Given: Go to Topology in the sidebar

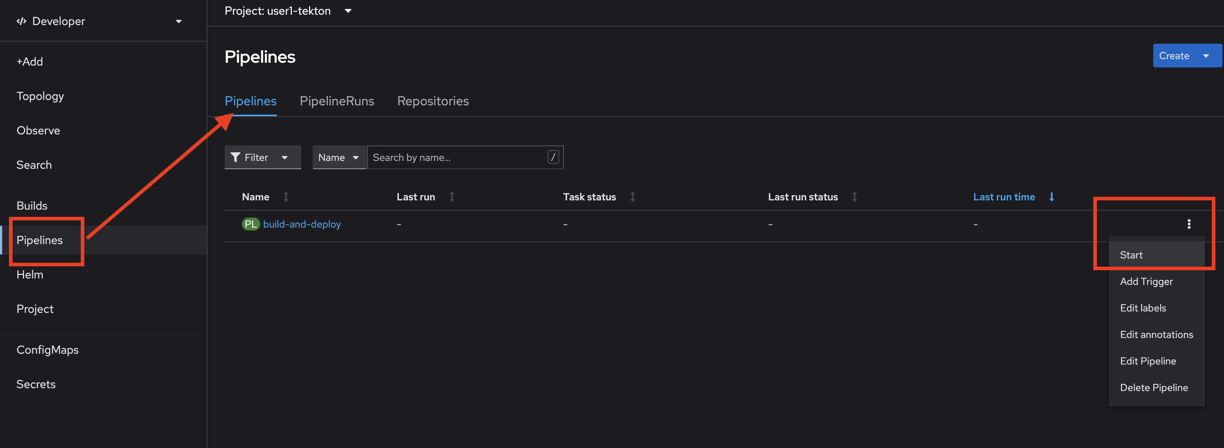Looking at the screenshot, I should click(40, 96).
